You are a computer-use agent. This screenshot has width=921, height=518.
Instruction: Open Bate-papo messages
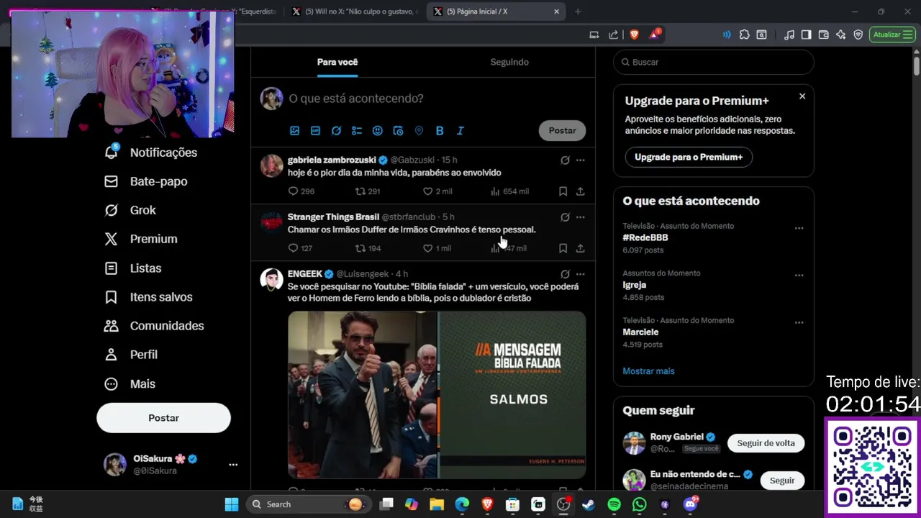coord(146,181)
